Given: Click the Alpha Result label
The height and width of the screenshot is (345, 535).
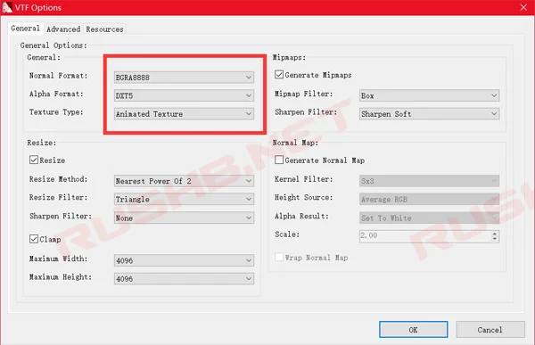Looking at the screenshot, I should coord(301,216).
